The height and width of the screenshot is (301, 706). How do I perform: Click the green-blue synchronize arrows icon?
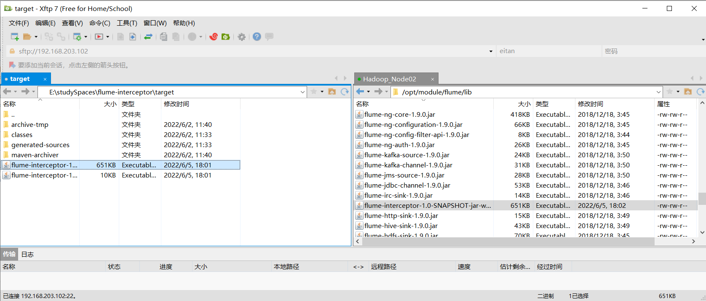148,37
